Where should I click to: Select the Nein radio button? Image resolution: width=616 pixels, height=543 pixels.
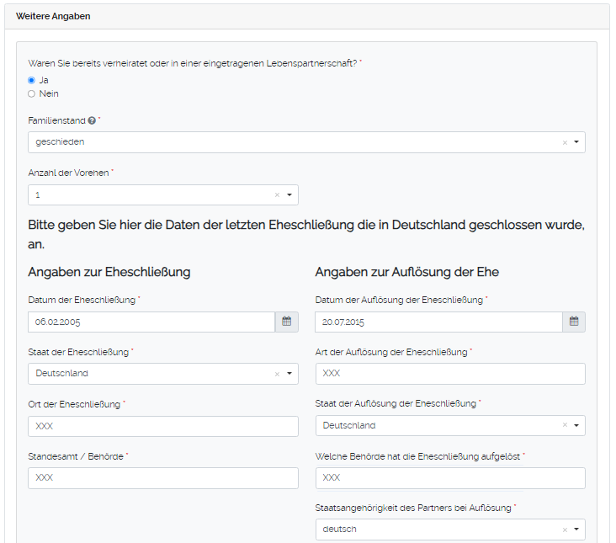(32, 94)
